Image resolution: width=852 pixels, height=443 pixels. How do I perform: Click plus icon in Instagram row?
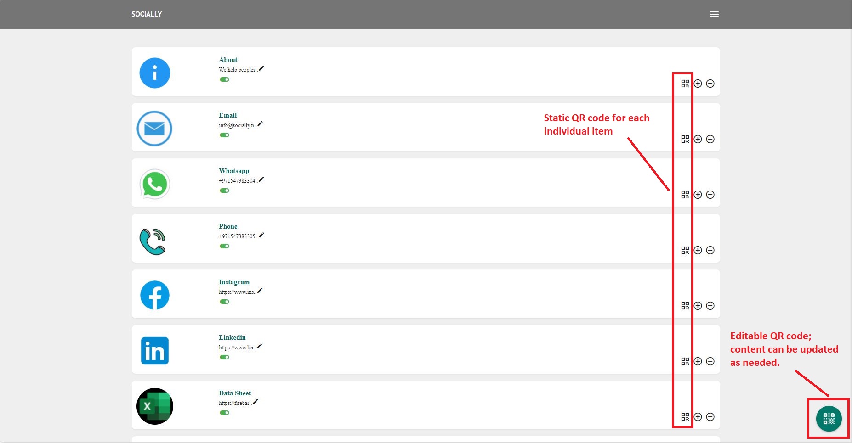click(698, 306)
